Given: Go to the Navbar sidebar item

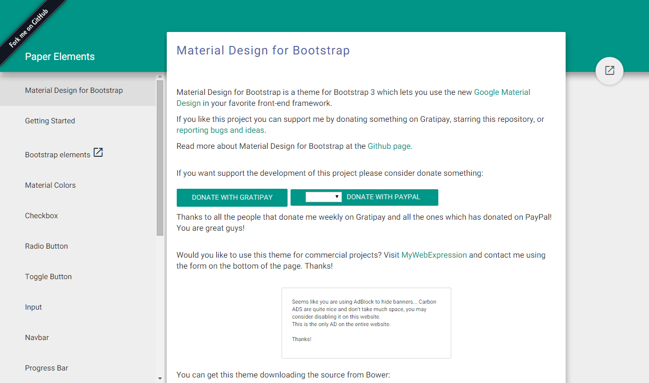Looking at the screenshot, I should point(78,338).
